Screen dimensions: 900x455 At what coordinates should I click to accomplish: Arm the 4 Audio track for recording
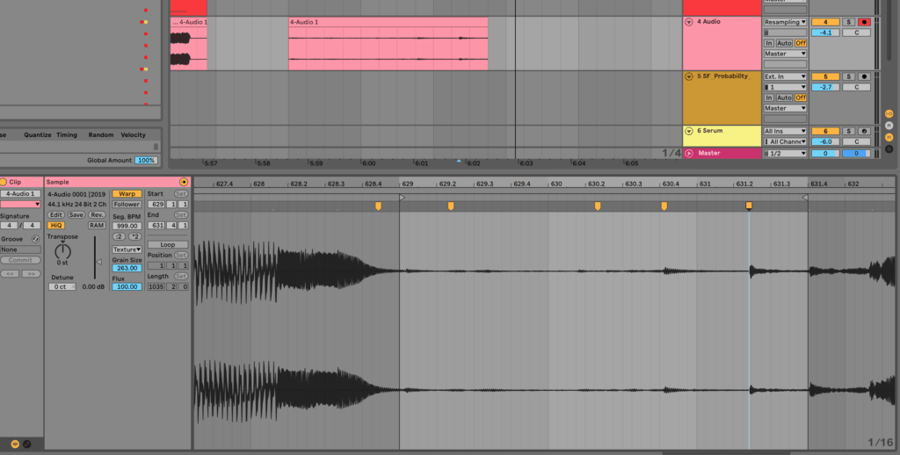point(865,22)
